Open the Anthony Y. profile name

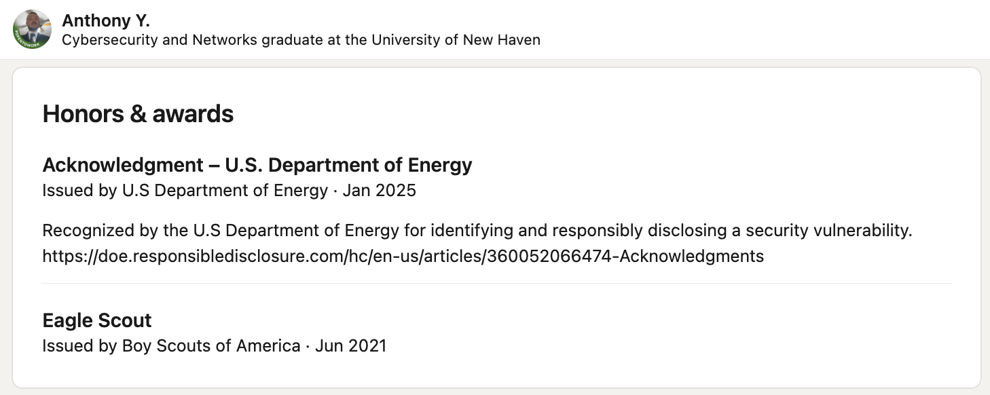click(105, 20)
